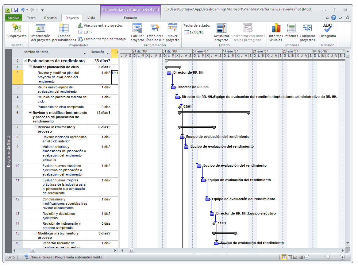
Task: Click the 11/01 milestone diamond
Action: (x=214, y=224)
